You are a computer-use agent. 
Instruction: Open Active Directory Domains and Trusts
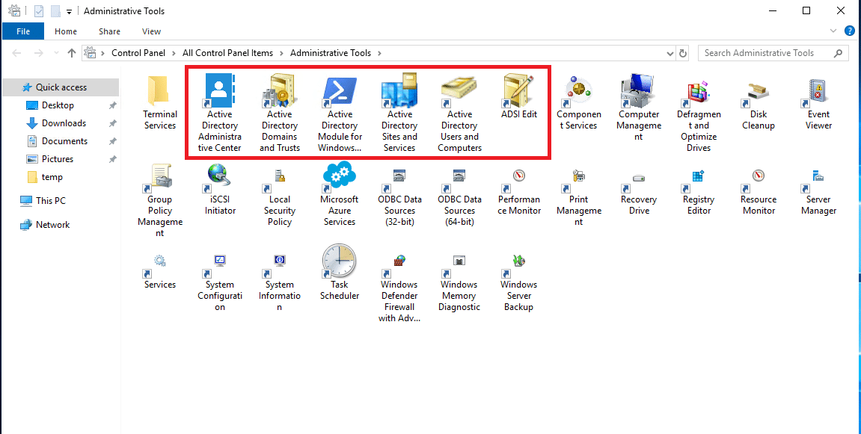pyautogui.click(x=280, y=114)
